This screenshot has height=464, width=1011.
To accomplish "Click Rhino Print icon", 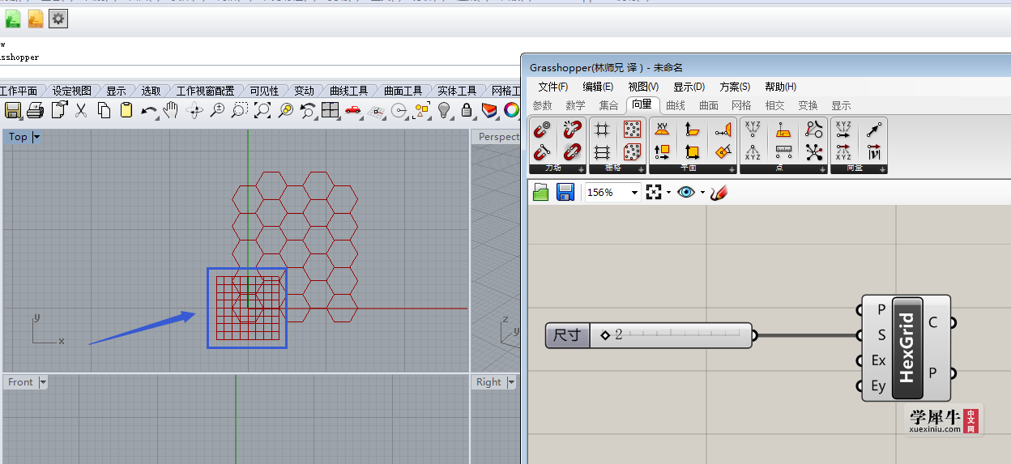I will [35, 109].
